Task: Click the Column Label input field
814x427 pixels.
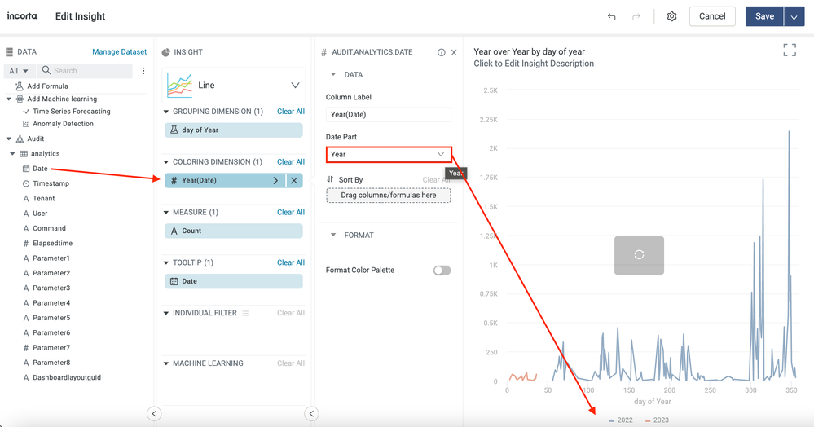Action: tap(388, 115)
